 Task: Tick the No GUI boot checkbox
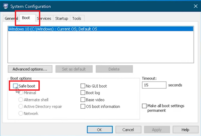coord(83,86)
